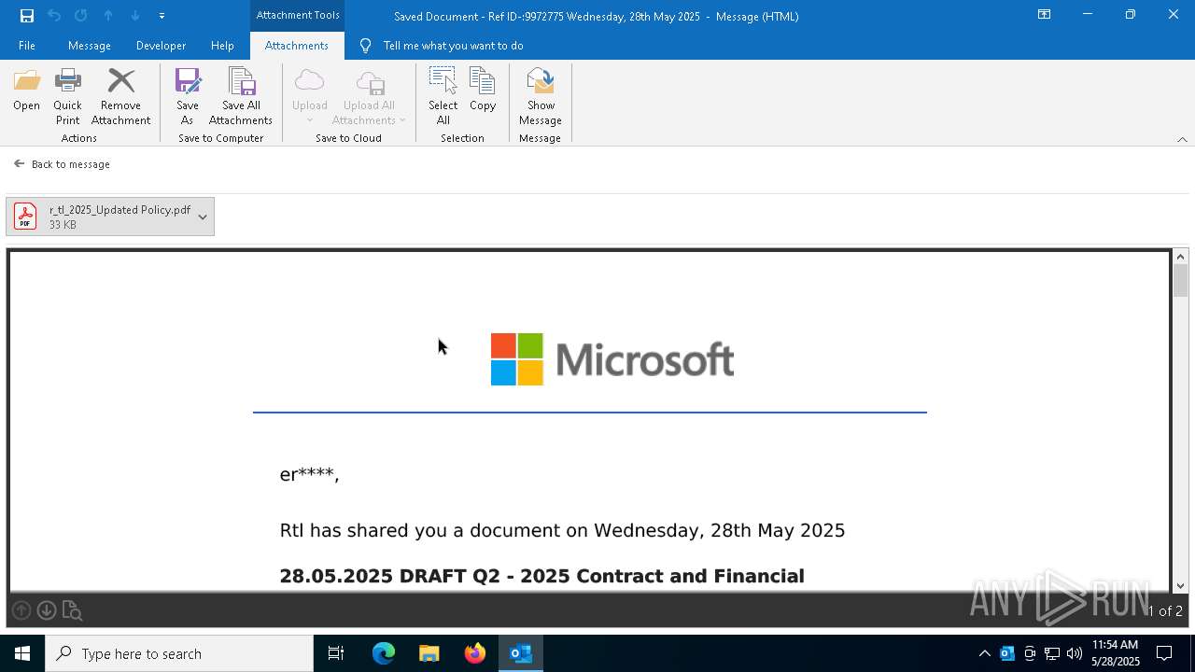
Task: Open the network icon in the tray
Action: pyautogui.click(x=1052, y=653)
